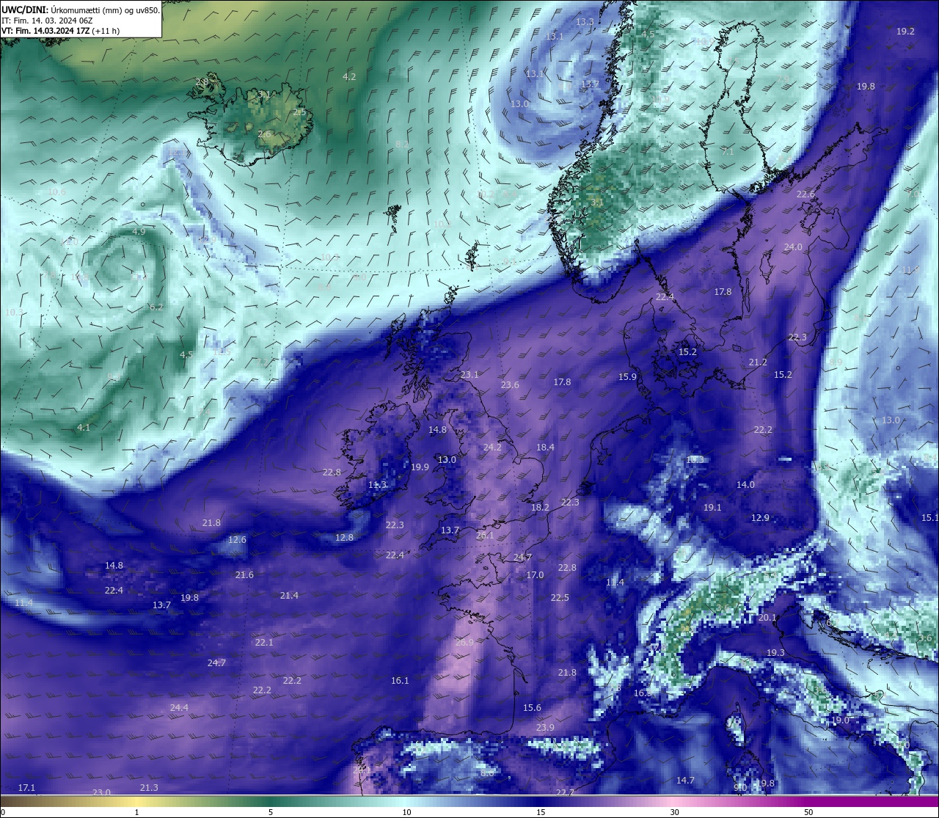939x818 pixels.
Task: Click the 15 label on the colour scale
Action: 540,812
